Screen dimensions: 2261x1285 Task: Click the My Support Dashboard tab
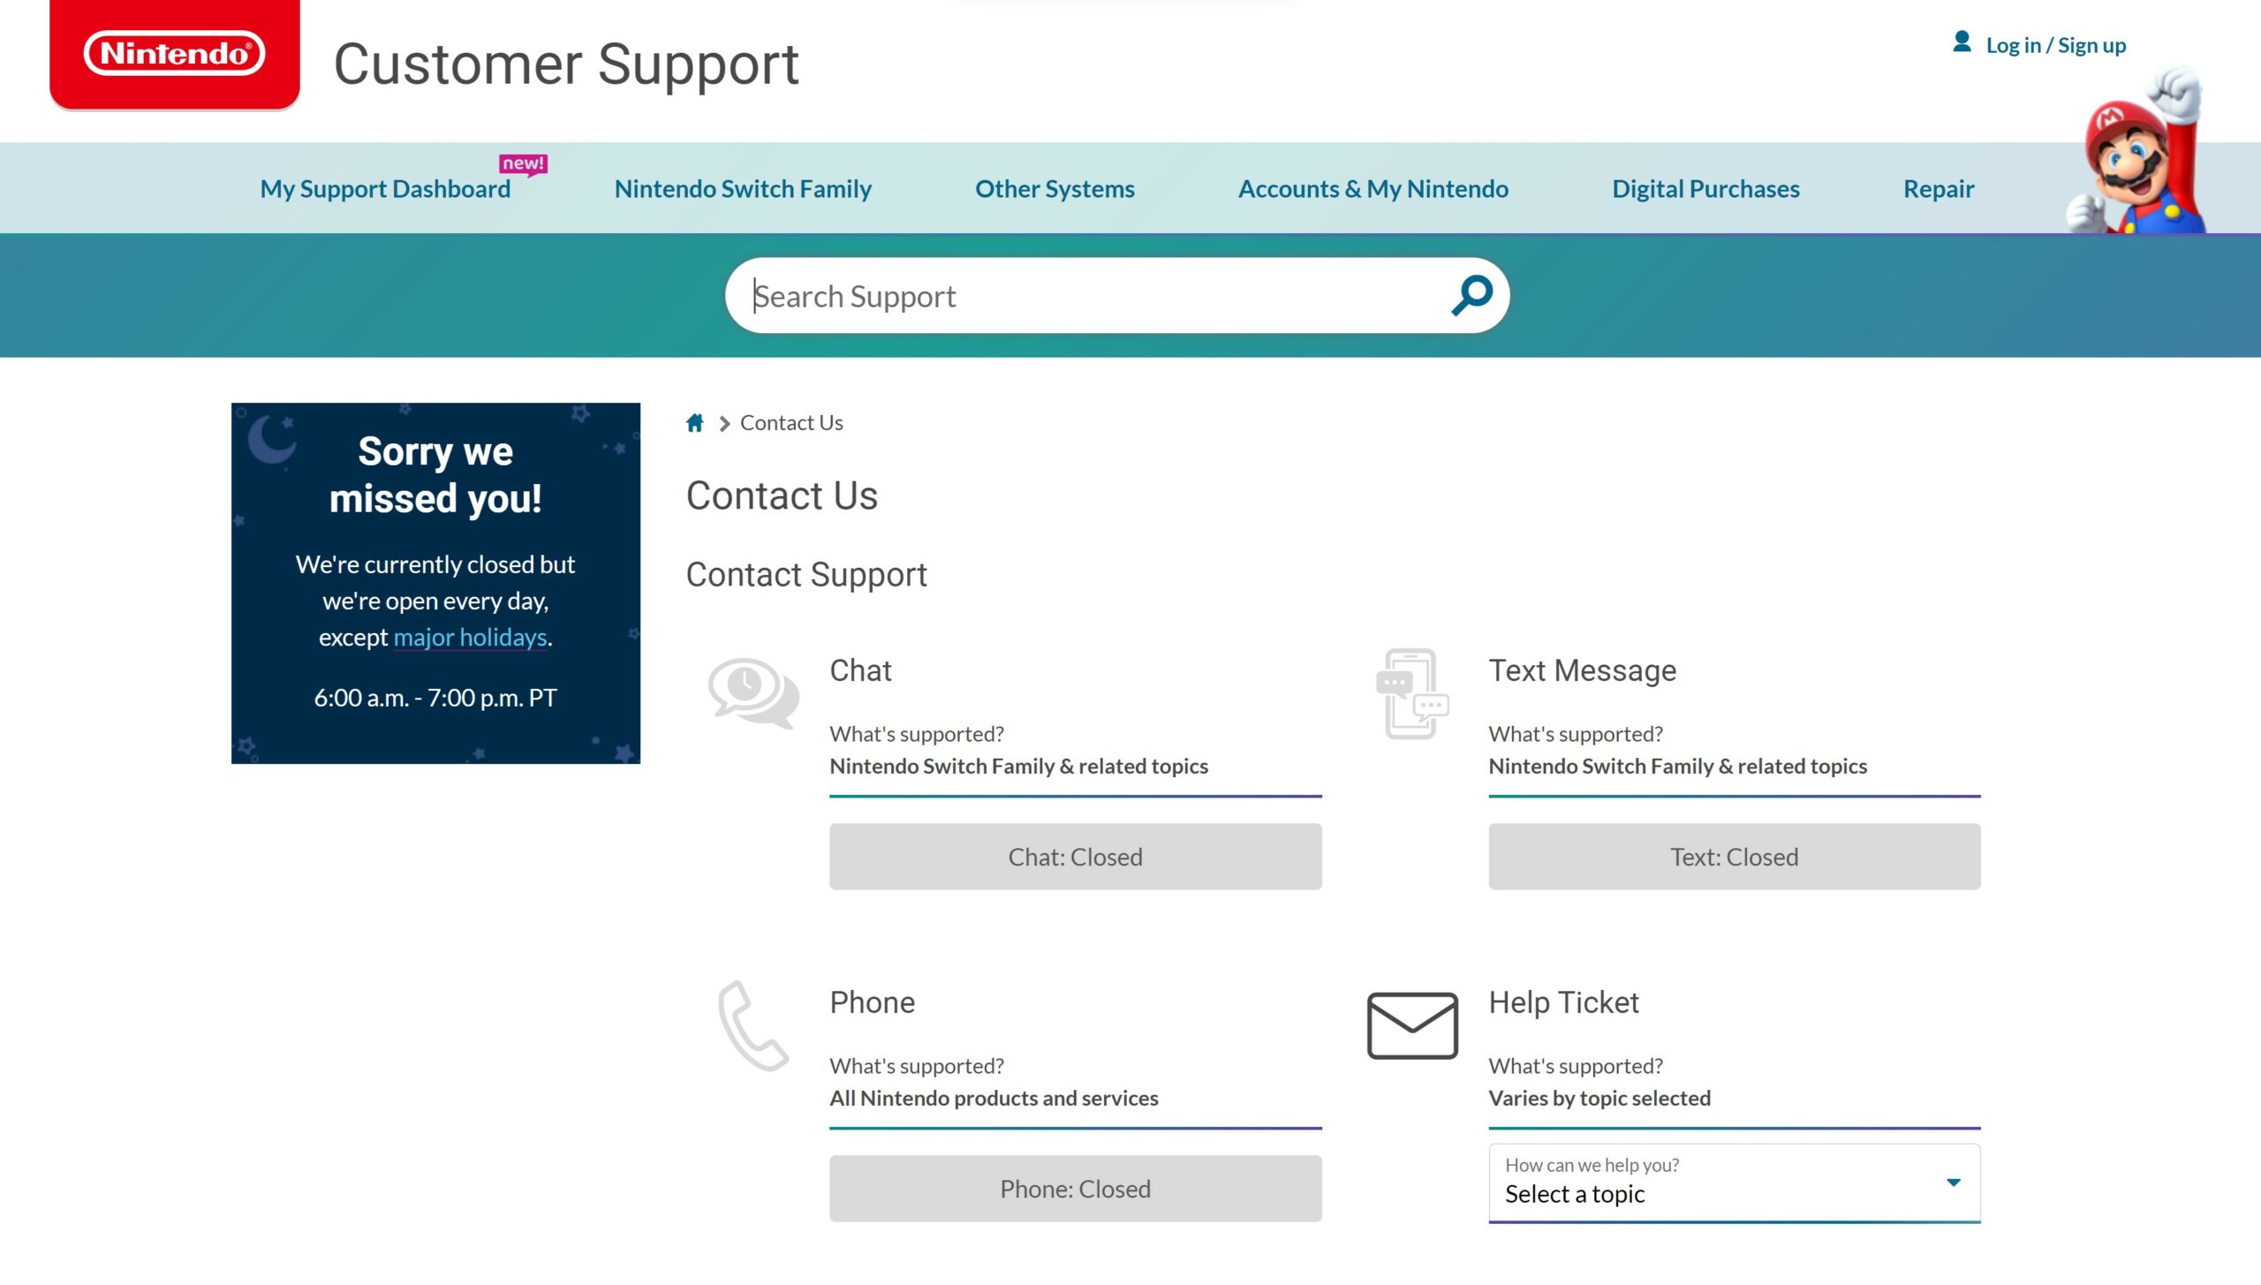click(385, 188)
